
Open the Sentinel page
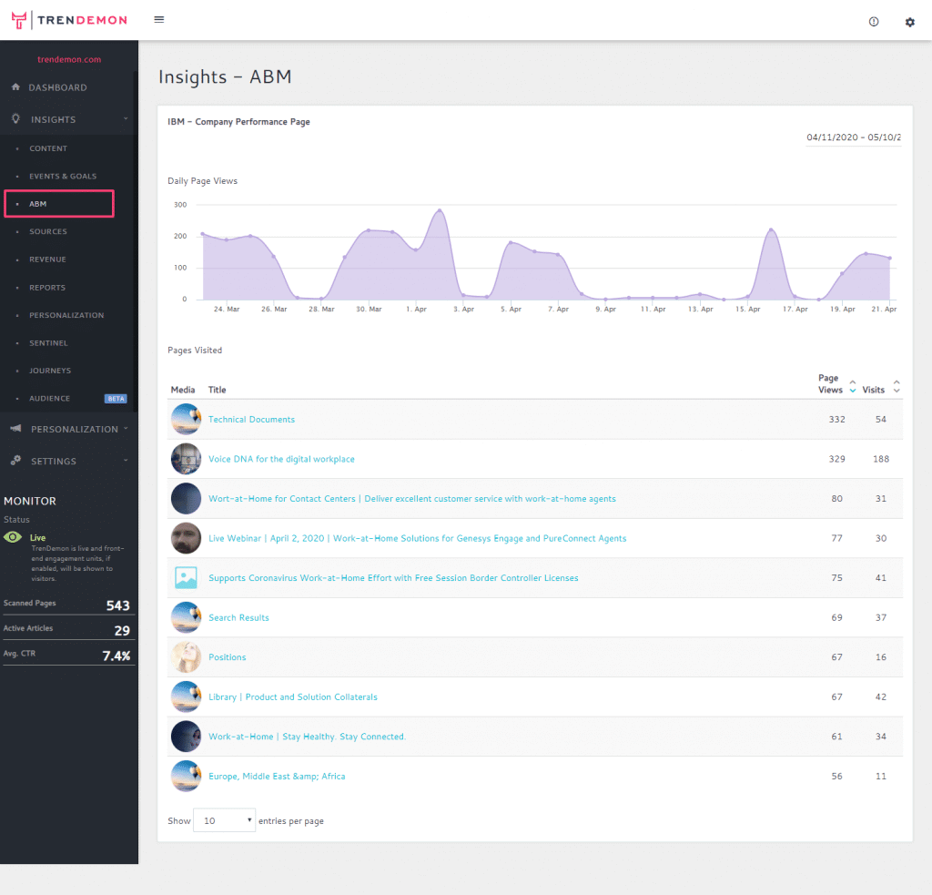tap(49, 343)
